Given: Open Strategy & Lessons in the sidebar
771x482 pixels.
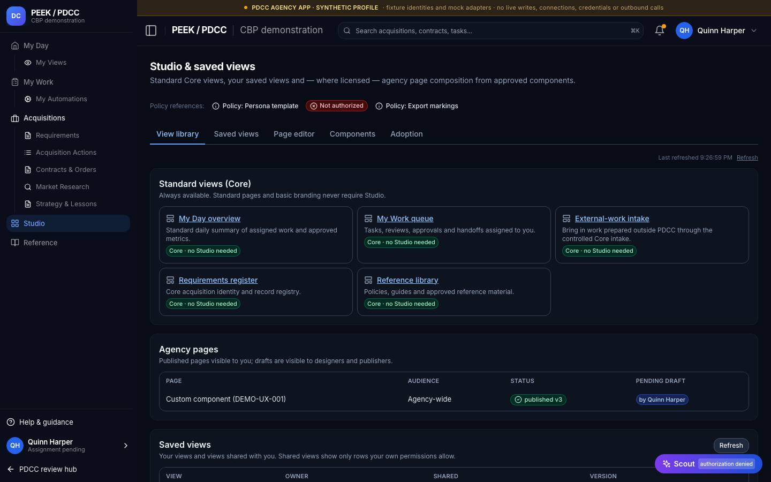Looking at the screenshot, I should coord(66,204).
